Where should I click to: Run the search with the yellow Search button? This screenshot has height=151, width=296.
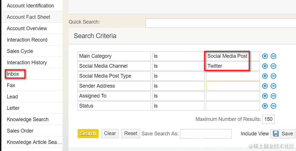coord(88,134)
